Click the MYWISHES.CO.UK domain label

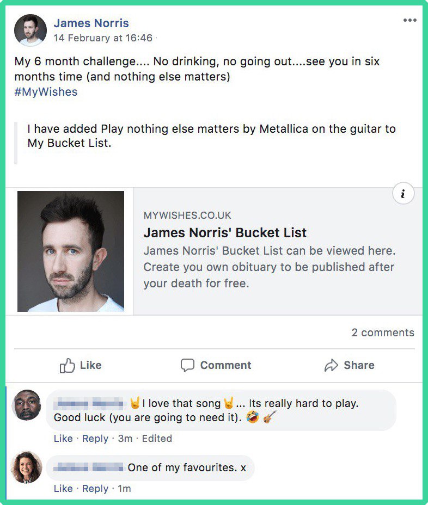pos(187,215)
